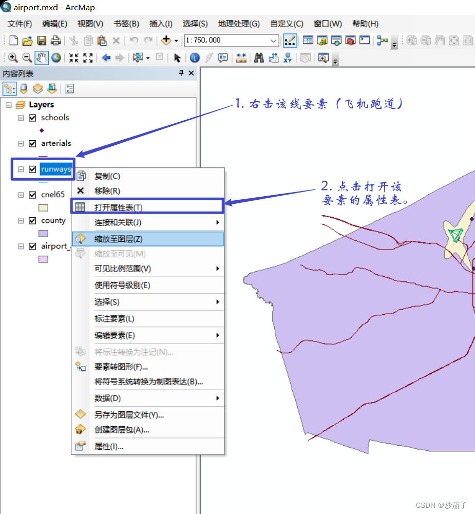
Task: Choose 打开属性表(T) from context menu
Action: [147, 207]
